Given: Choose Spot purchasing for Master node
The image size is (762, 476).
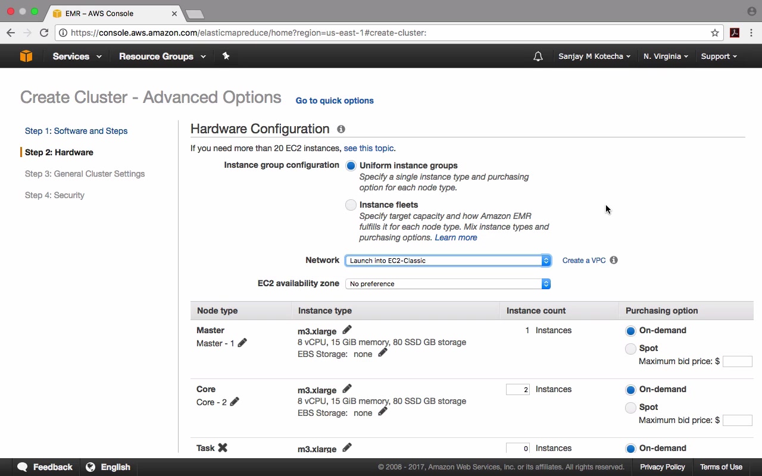Looking at the screenshot, I should point(630,349).
